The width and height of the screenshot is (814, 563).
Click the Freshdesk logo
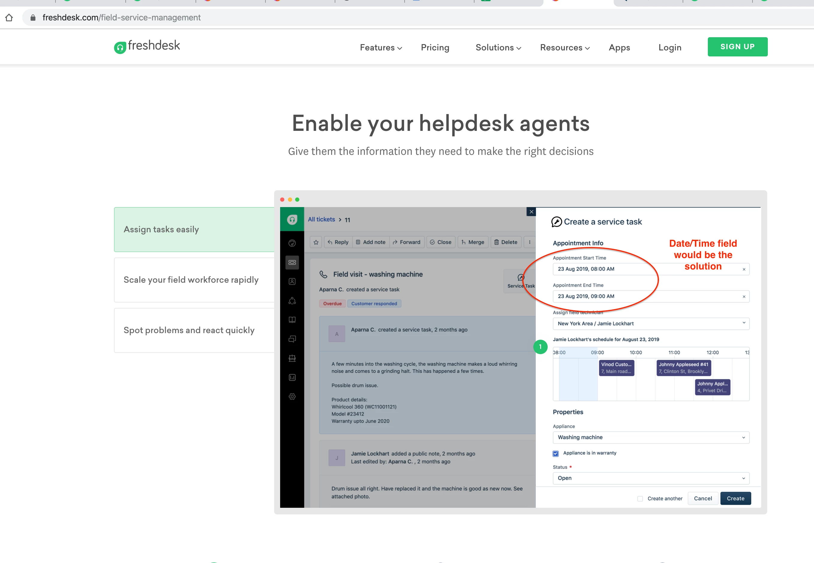point(147,47)
